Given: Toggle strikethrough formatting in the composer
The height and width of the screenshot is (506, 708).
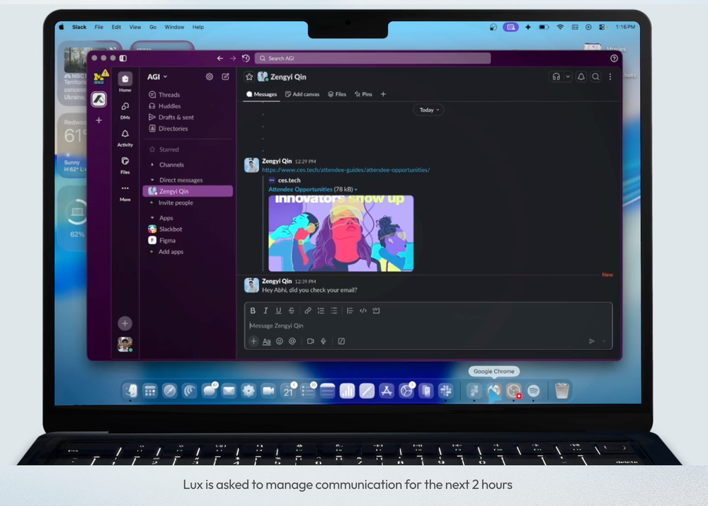Looking at the screenshot, I should click(x=292, y=310).
